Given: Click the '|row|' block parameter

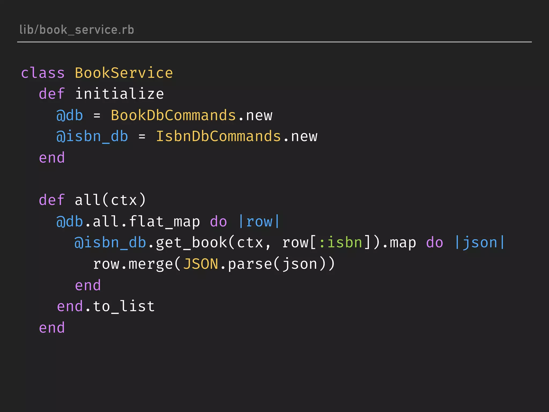Looking at the screenshot, I should click(259, 222).
